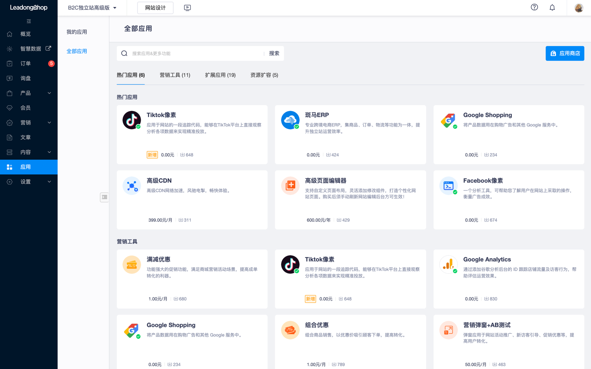
Task: Click the help question mark icon
Action: [534, 7]
